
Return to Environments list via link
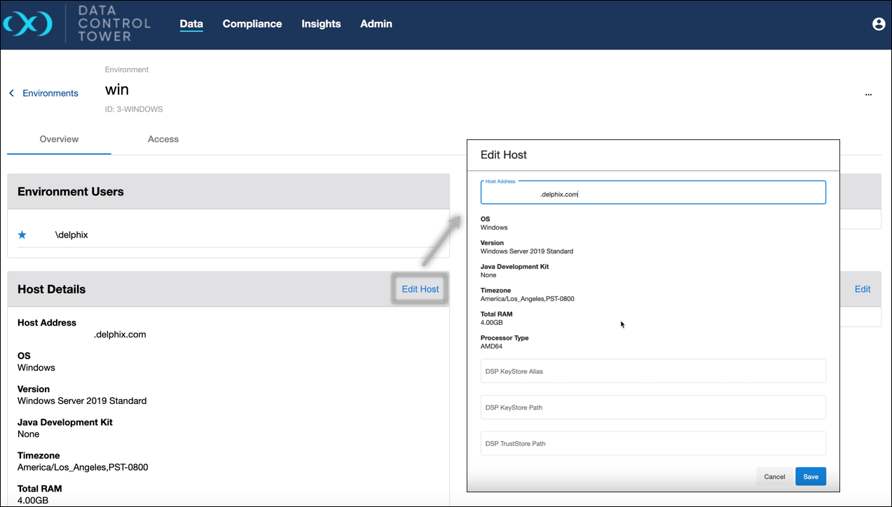50,93
